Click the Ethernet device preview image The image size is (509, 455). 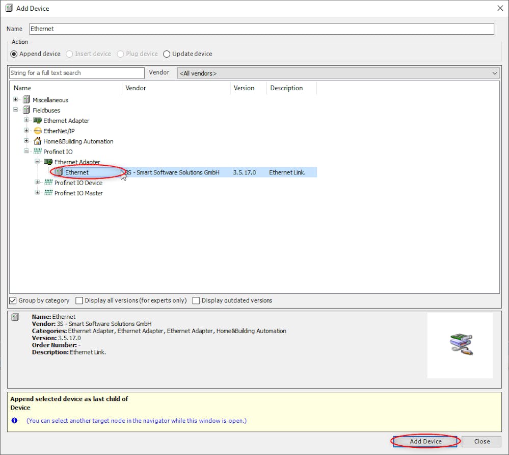(x=460, y=345)
